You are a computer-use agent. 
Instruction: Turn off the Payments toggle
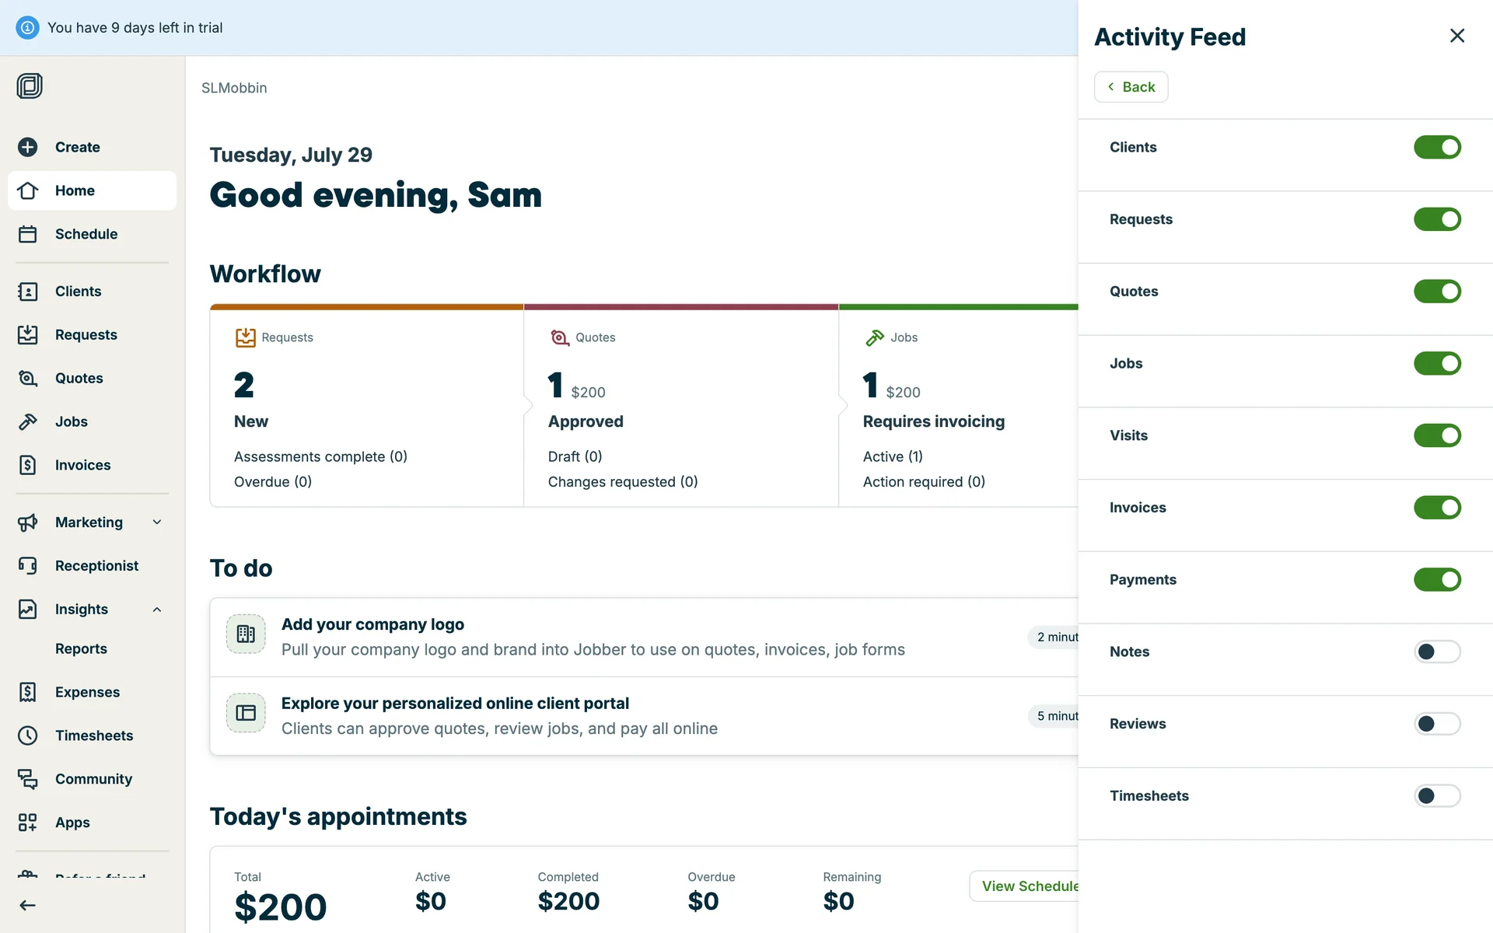(x=1436, y=580)
